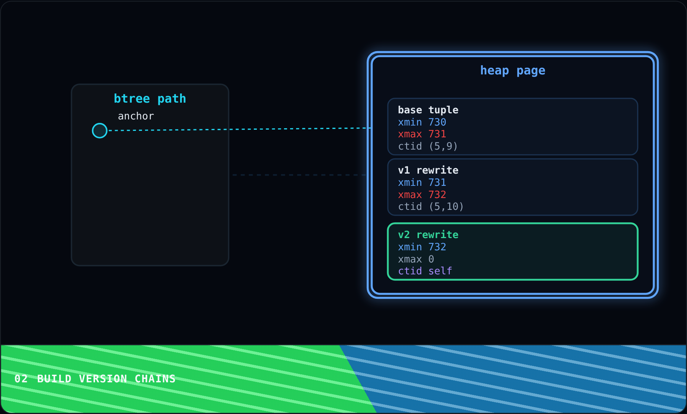Click xmin 731 in v1 rewrite
The height and width of the screenshot is (414, 687).
pos(422,182)
